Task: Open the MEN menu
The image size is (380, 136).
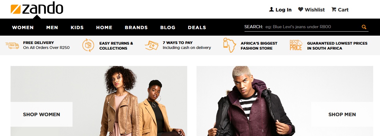Action: tap(52, 28)
